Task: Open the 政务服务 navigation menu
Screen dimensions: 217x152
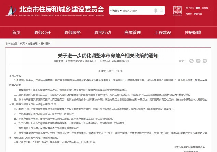Action: 72,32
